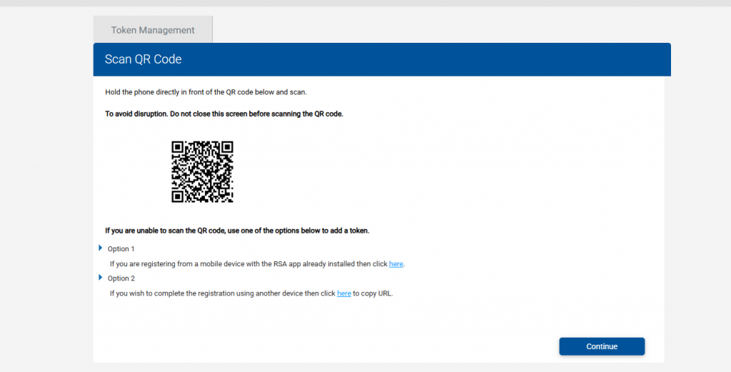The image size is (731, 372).
Task: Click the "Scan QR Code" header title
Action: click(143, 59)
